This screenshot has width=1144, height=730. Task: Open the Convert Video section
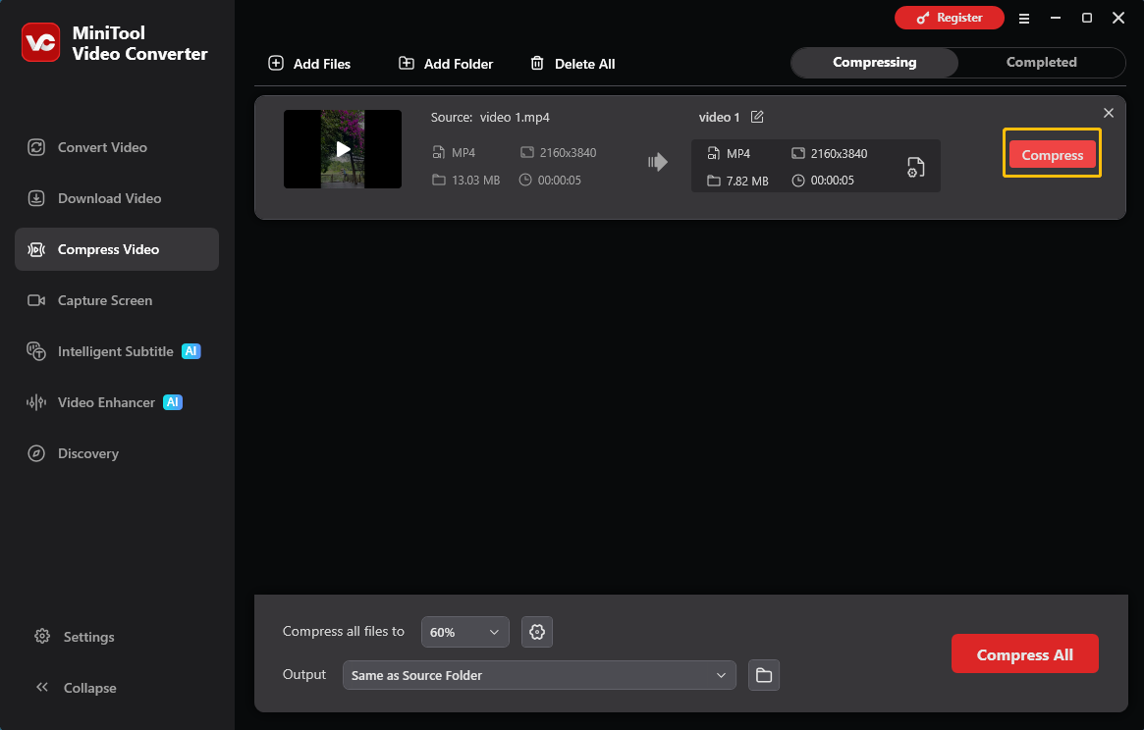(117, 147)
